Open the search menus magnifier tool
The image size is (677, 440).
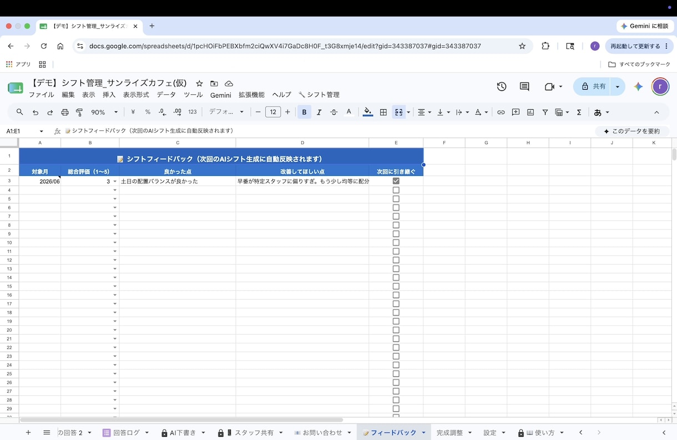point(20,112)
